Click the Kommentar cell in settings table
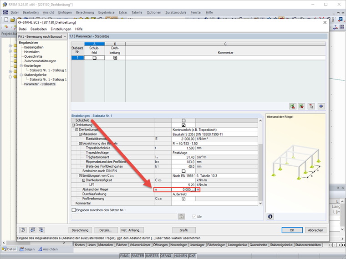 [214, 203]
